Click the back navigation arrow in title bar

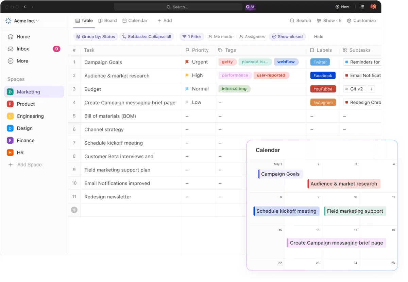pyautogui.click(x=24, y=7)
